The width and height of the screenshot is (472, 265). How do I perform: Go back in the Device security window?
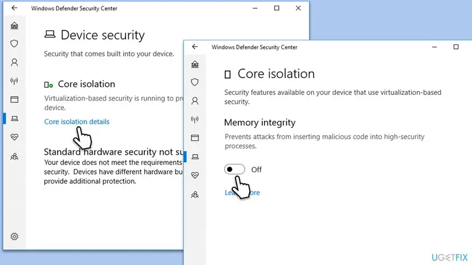(x=14, y=8)
